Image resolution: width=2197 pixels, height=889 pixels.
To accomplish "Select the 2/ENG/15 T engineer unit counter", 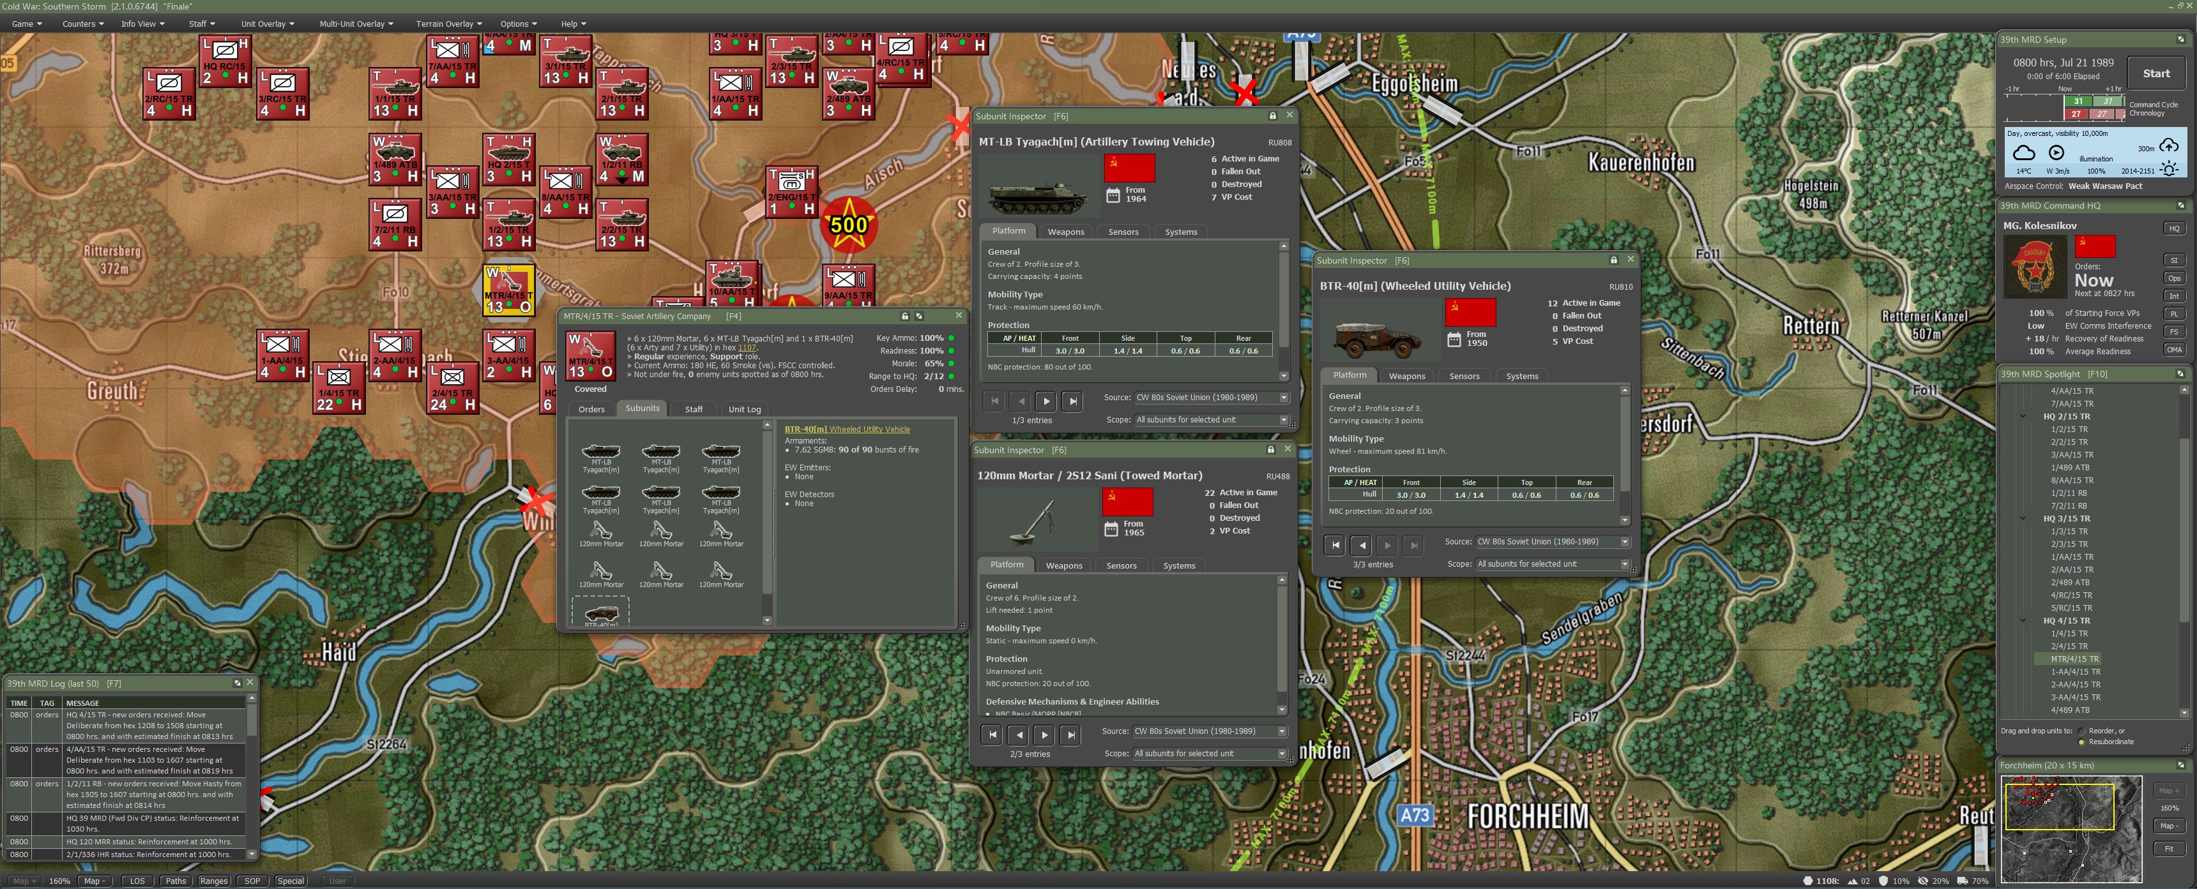I will (x=793, y=192).
